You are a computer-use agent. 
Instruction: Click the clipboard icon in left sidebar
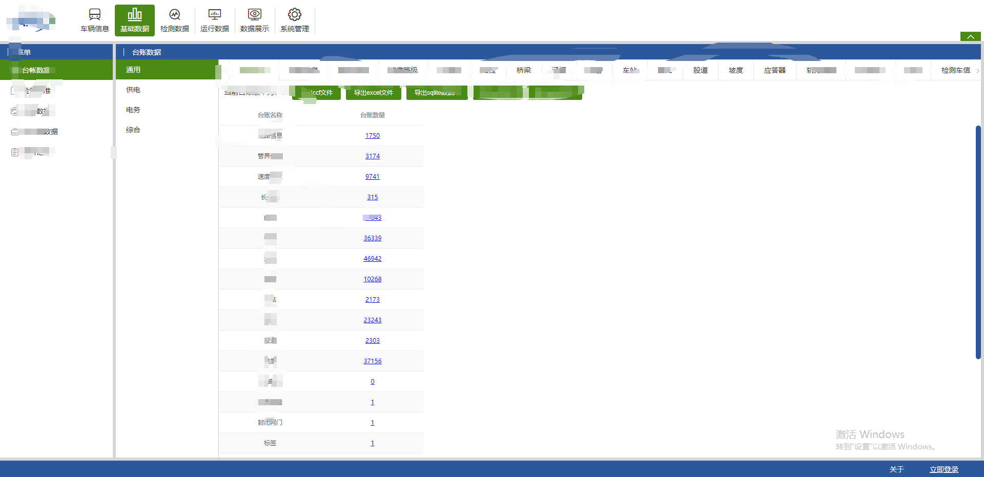click(15, 152)
